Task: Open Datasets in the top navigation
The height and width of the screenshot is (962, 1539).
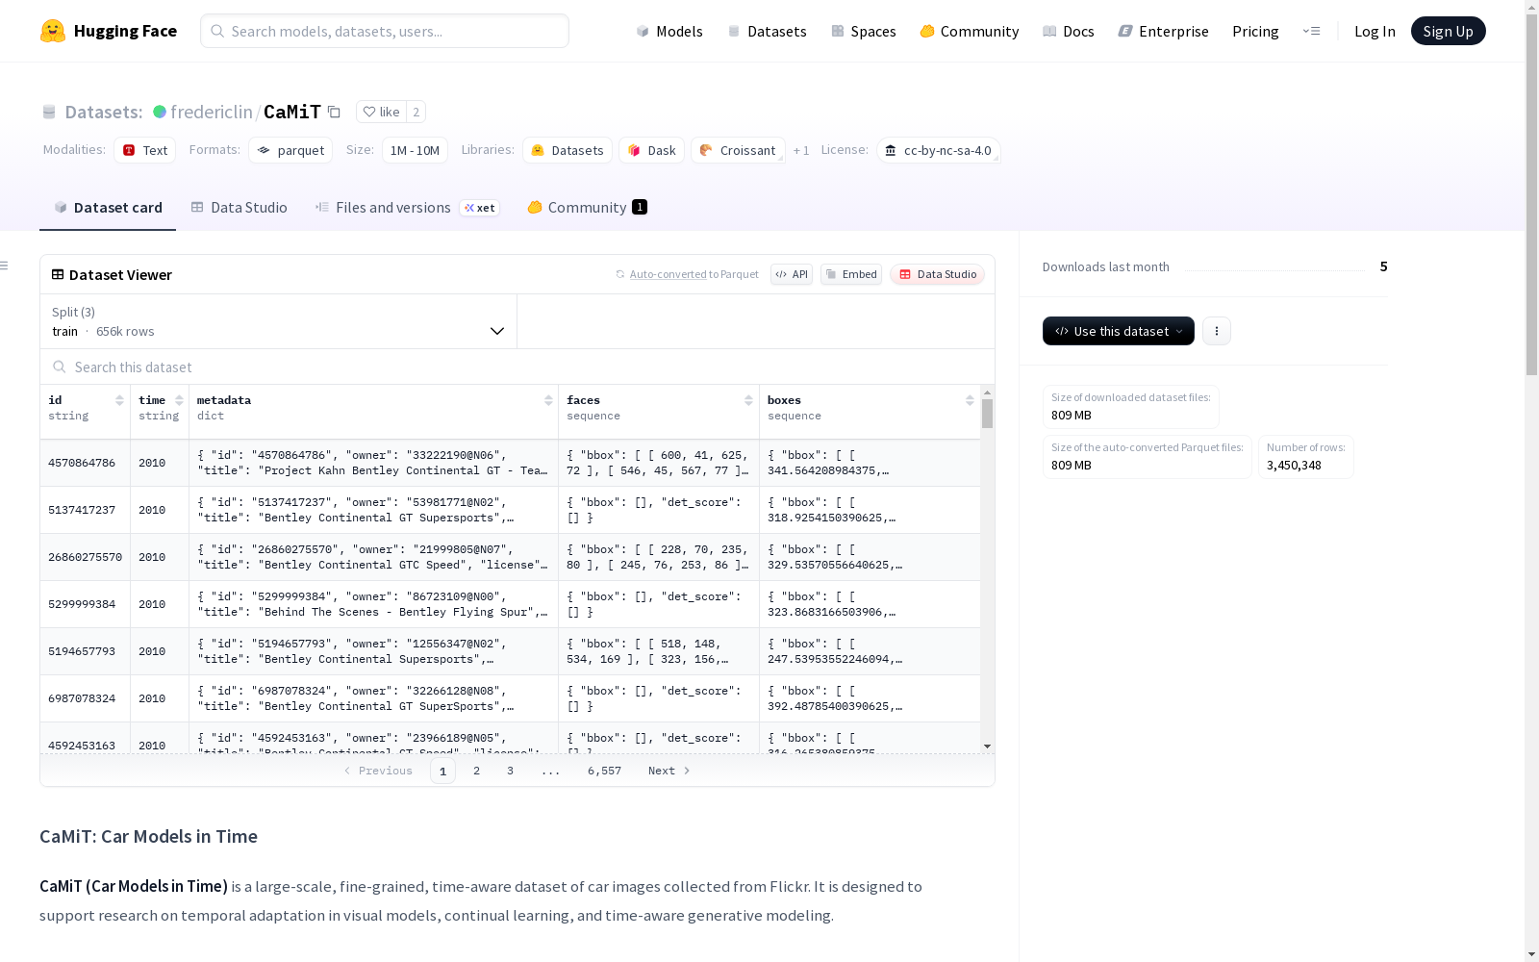Action: [x=767, y=31]
